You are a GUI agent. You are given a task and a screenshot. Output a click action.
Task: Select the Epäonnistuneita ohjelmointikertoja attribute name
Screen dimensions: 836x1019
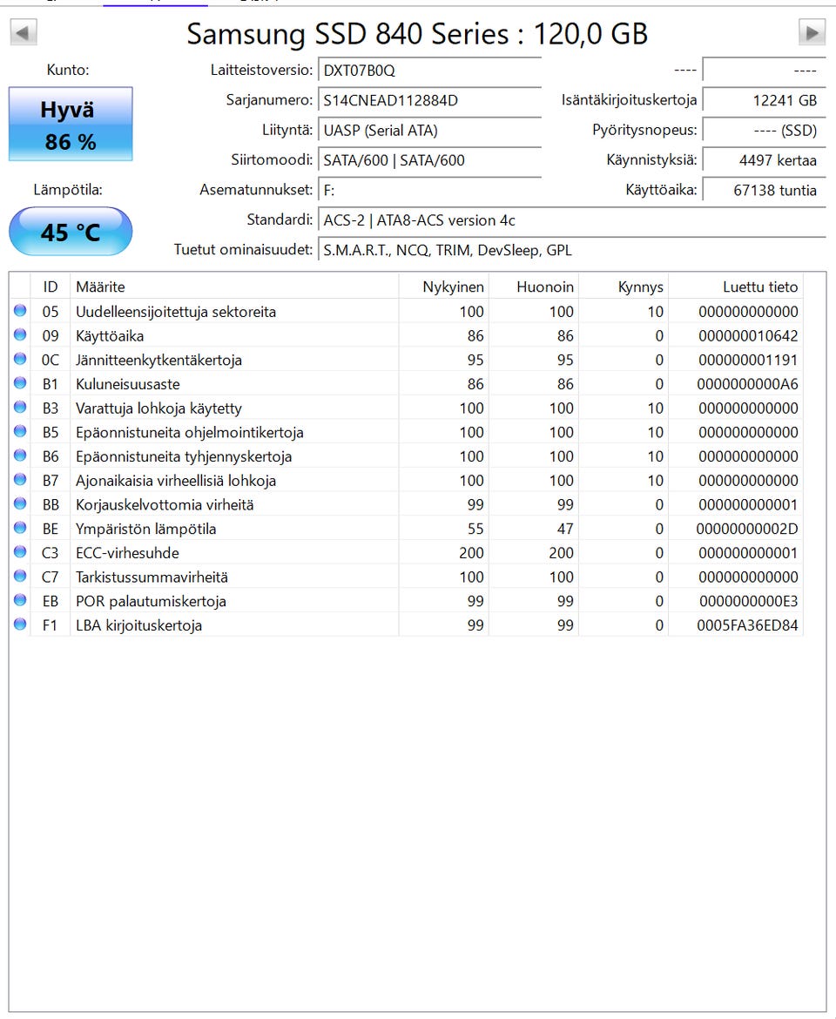click(190, 432)
